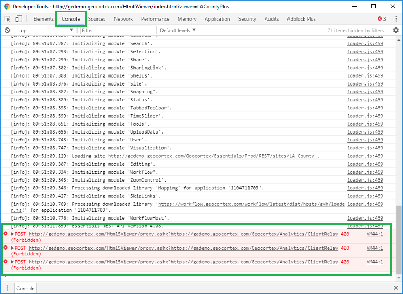This screenshot has width=403, height=294.
Task: Select log text "Initializing module 'Snapping'"
Action: (115, 91)
